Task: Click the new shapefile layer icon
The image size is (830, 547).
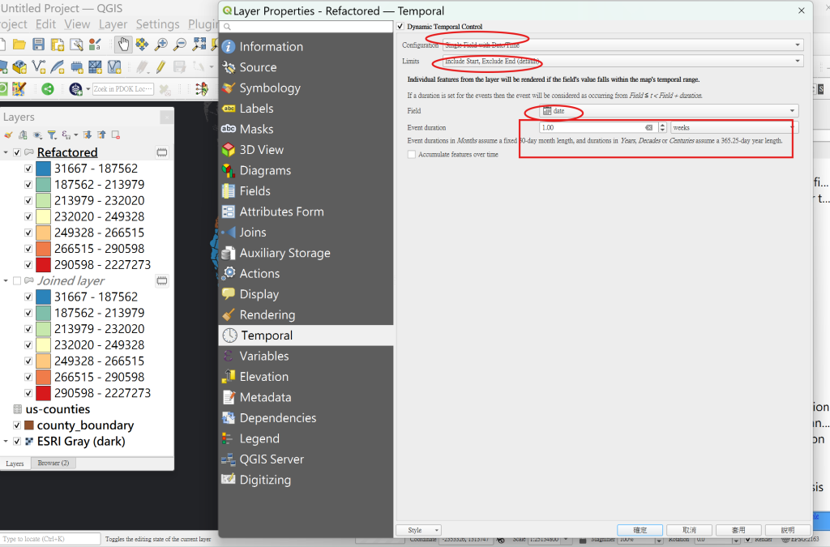Action: (39, 66)
